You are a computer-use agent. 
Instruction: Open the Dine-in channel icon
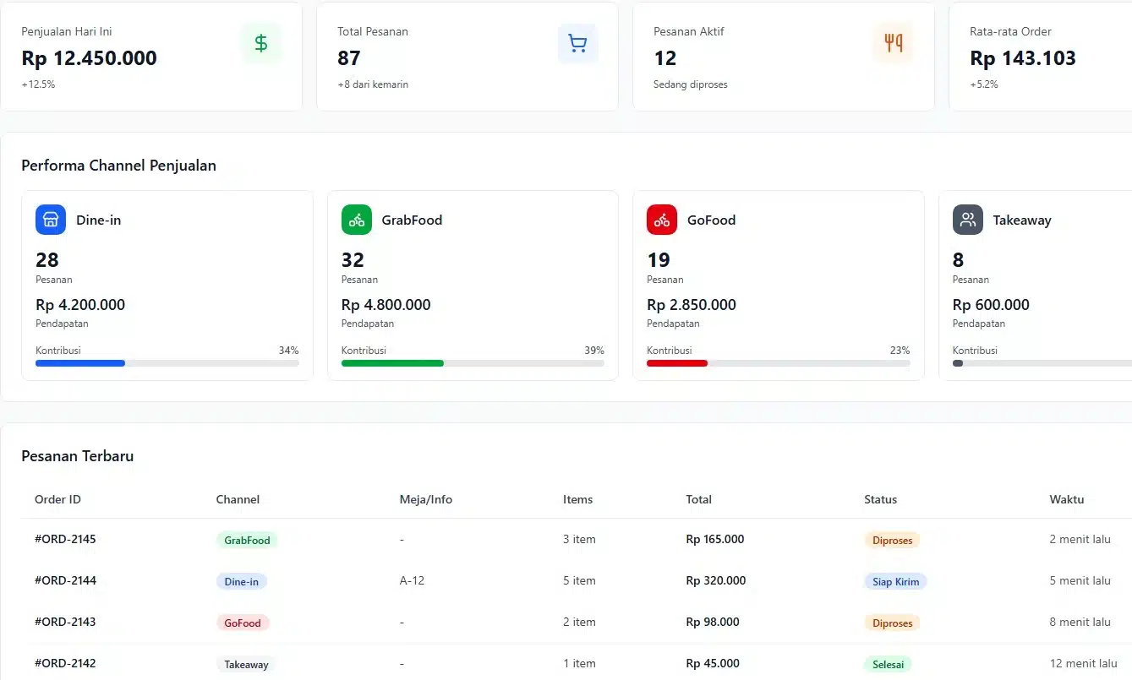pos(50,220)
